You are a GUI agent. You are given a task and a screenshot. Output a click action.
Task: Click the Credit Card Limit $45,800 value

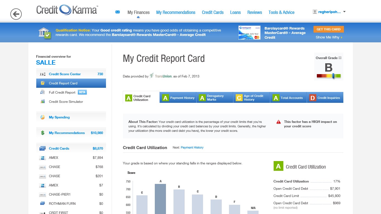click(x=334, y=196)
